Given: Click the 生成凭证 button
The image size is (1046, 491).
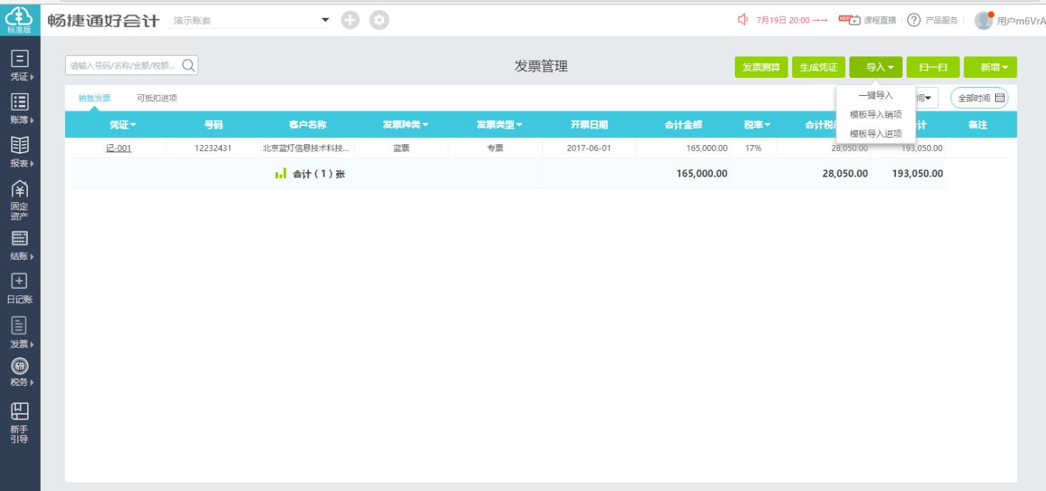Looking at the screenshot, I should [819, 67].
